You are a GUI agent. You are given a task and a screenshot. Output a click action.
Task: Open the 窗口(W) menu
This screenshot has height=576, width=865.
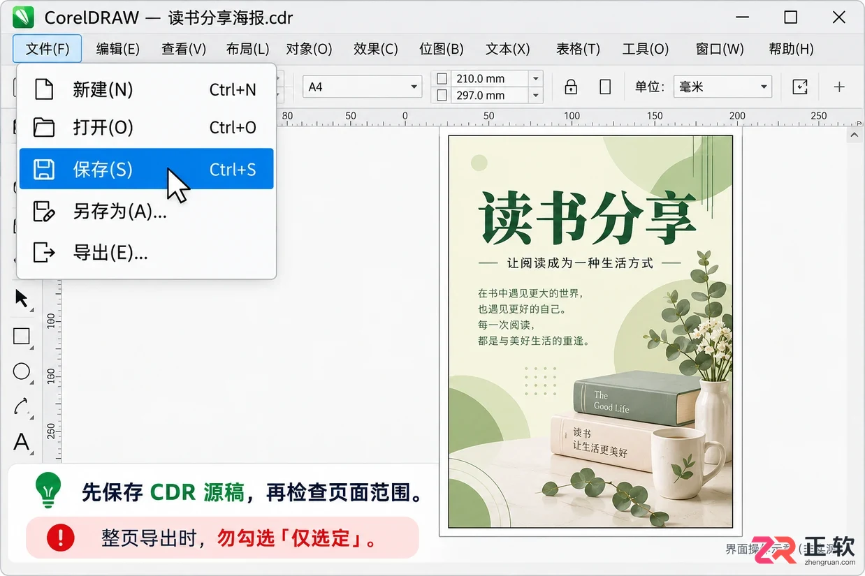720,49
